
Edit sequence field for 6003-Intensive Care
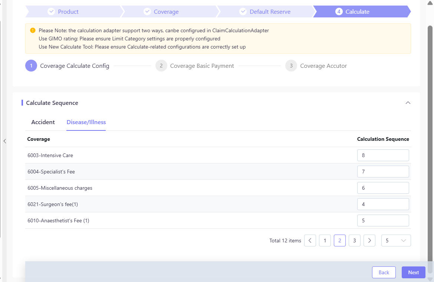383,155
